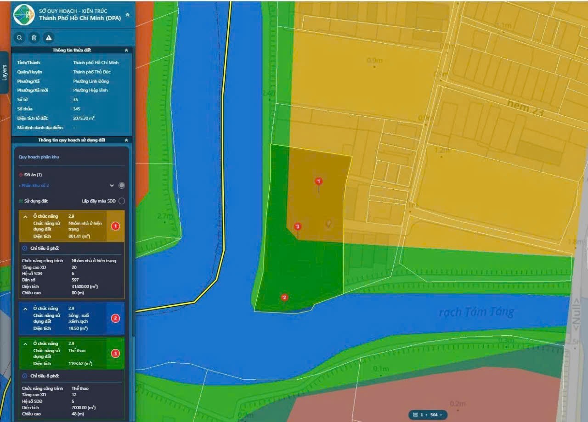Click red badge 3 in Thể thao row
Viewport: 588px width, 422px height.
click(x=115, y=354)
